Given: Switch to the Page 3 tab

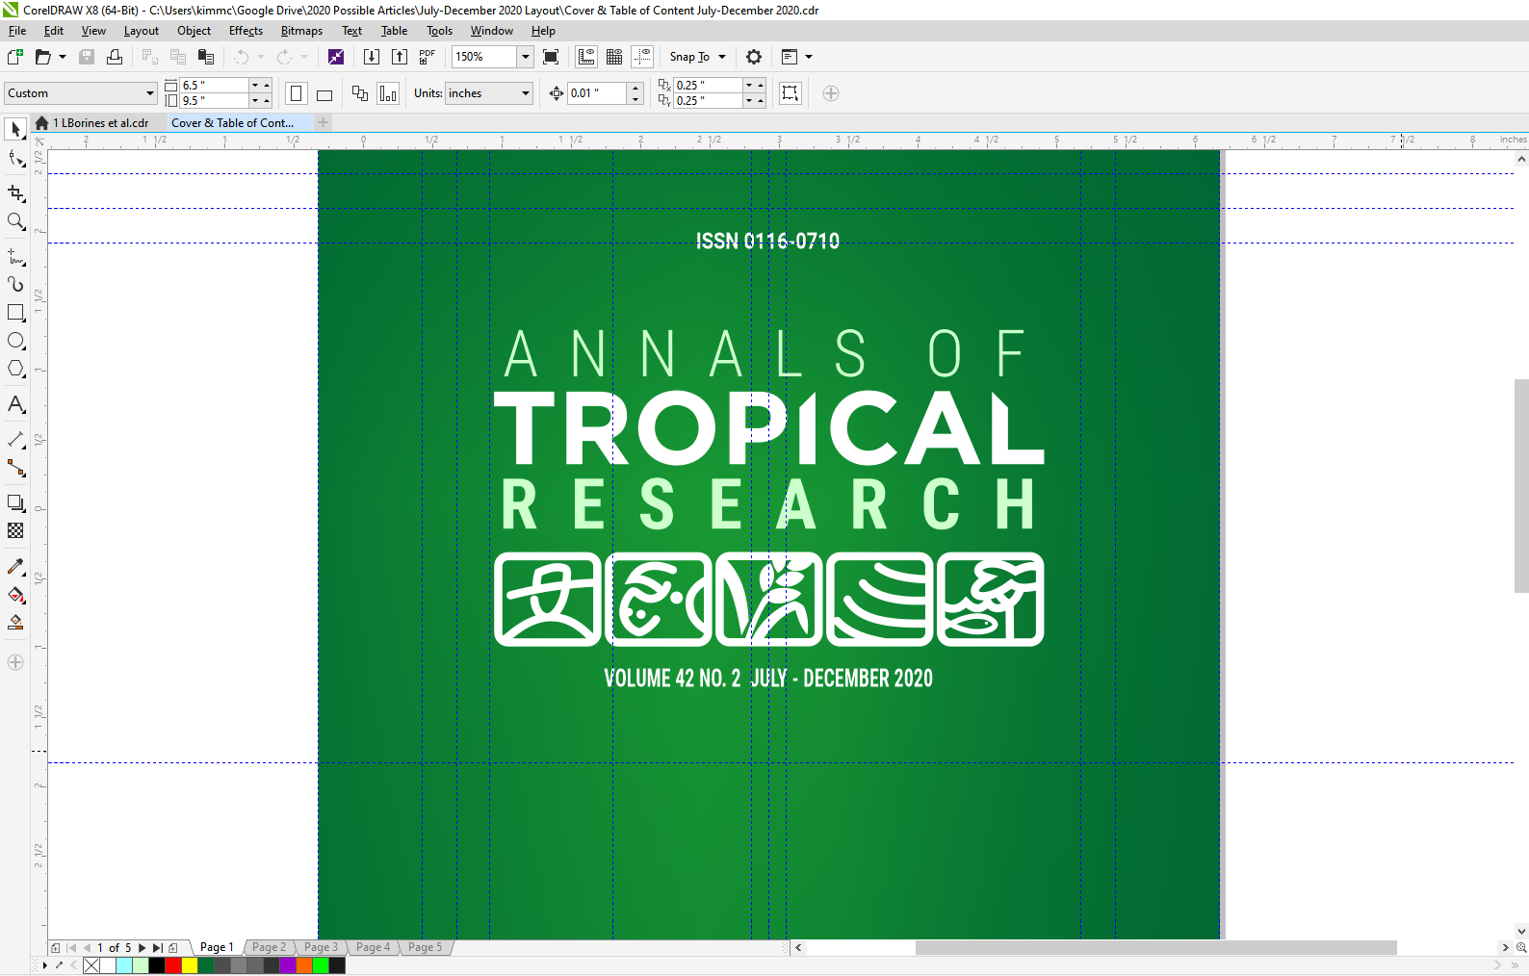Looking at the screenshot, I should 321,947.
